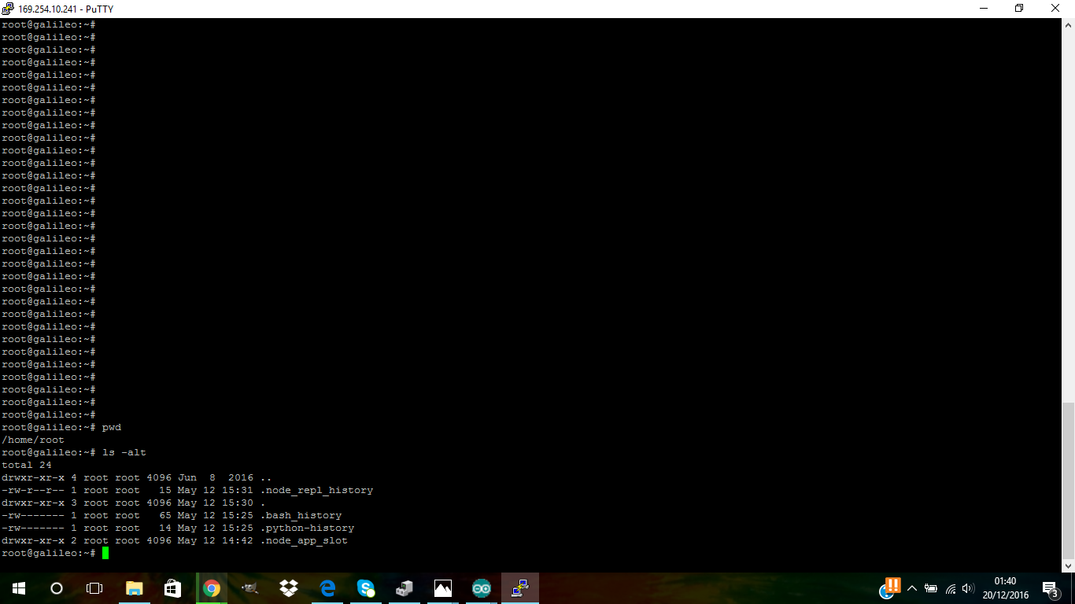Open Task View on the taskbar
Screen dimensions: 1075x604
(x=94, y=588)
